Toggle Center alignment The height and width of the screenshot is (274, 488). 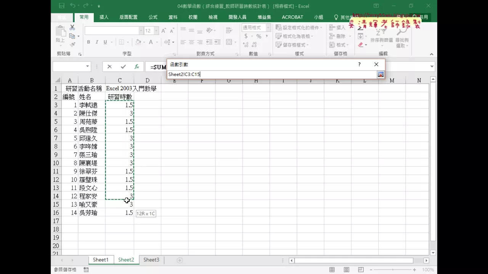point(191,42)
